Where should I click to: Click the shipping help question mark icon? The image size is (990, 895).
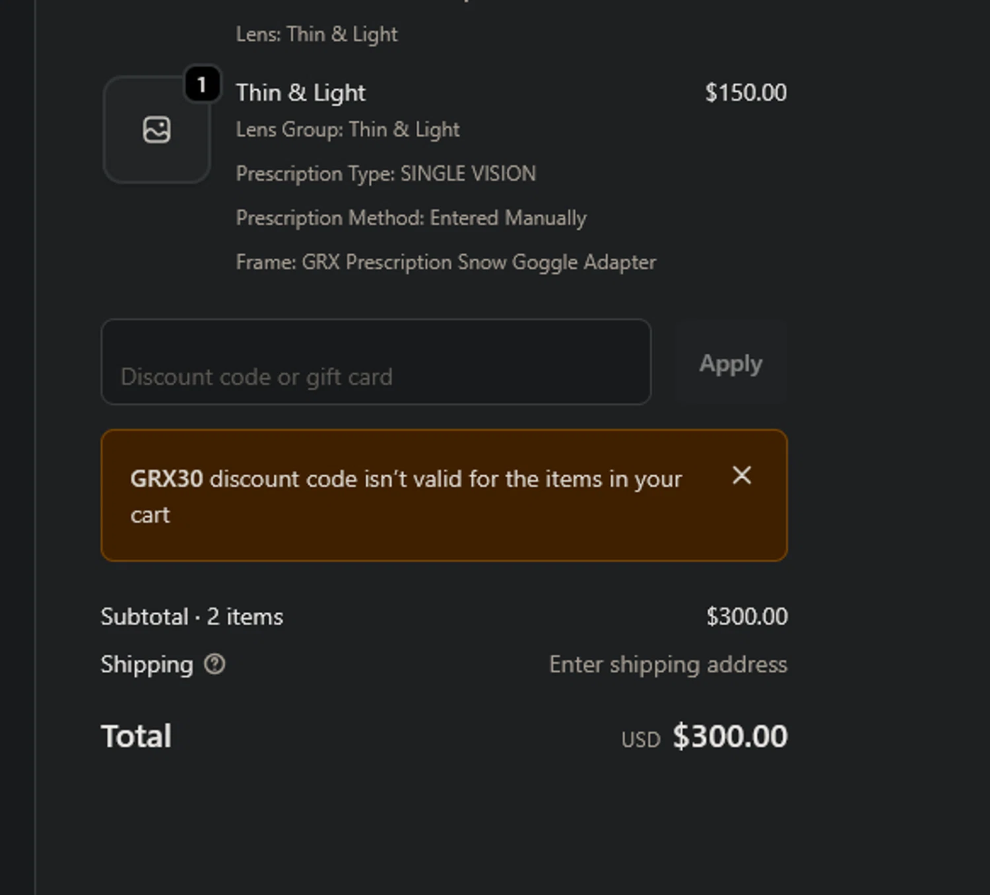click(214, 664)
